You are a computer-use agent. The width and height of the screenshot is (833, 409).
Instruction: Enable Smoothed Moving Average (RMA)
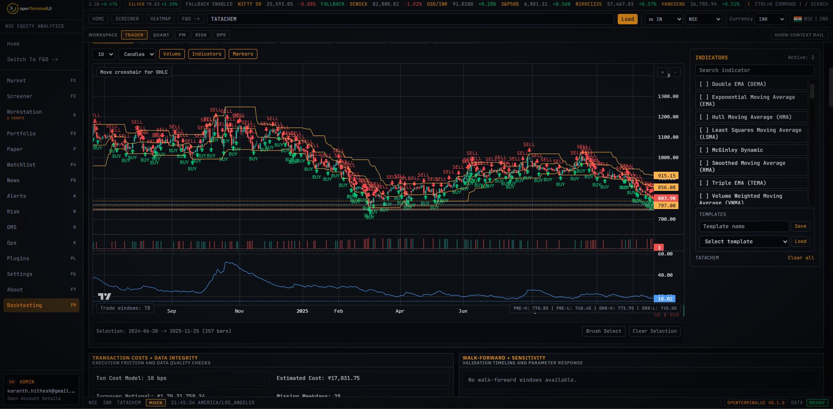[x=751, y=167]
